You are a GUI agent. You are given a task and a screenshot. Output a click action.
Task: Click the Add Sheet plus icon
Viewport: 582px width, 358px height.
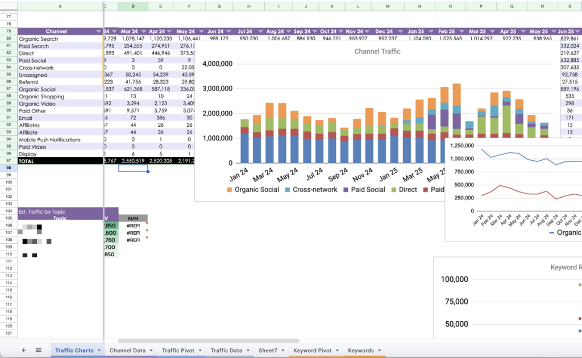click(23, 350)
